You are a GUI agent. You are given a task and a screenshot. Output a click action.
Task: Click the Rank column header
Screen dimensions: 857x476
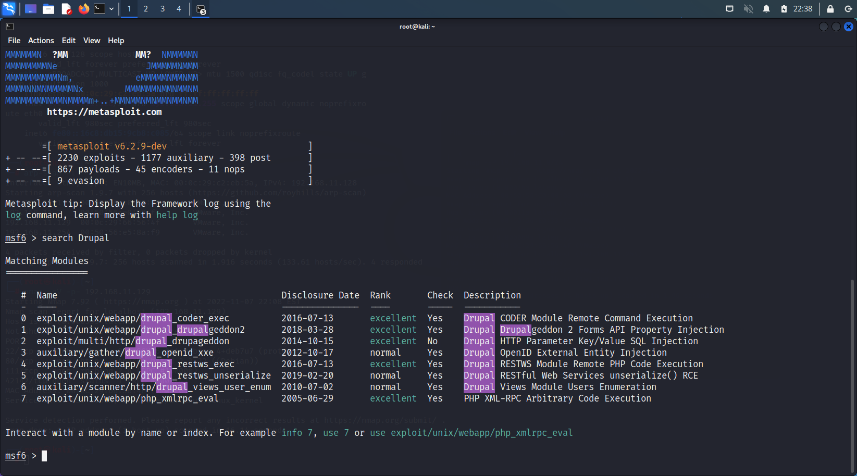pyautogui.click(x=380, y=295)
